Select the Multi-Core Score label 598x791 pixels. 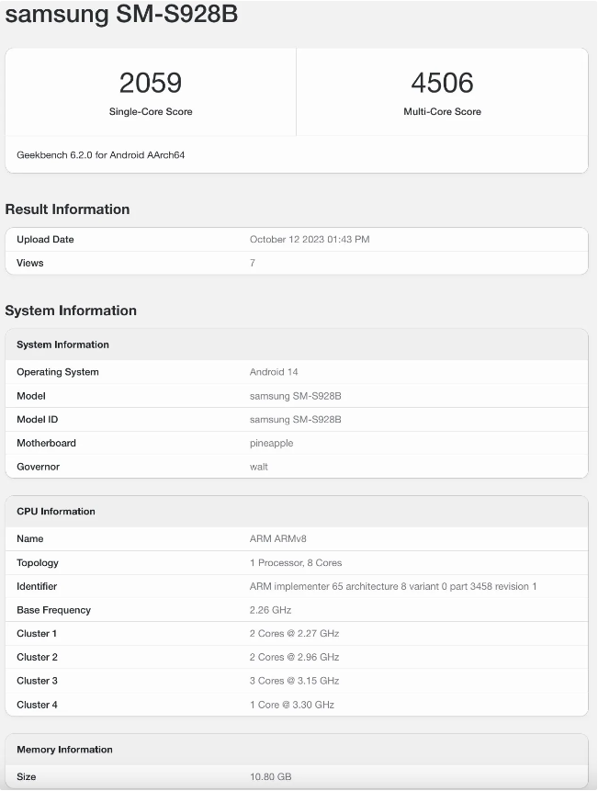click(442, 112)
